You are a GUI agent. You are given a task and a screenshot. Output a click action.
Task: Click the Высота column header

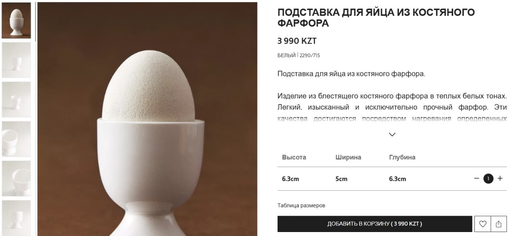click(294, 157)
